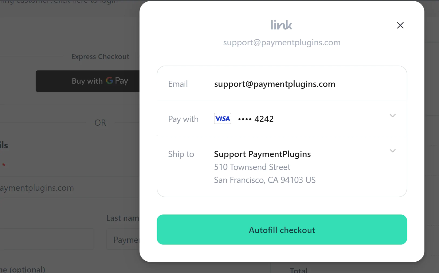The width and height of the screenshot is (439, 273).
Task: Select the Email row in Link dialog
Action: [282, 84]
